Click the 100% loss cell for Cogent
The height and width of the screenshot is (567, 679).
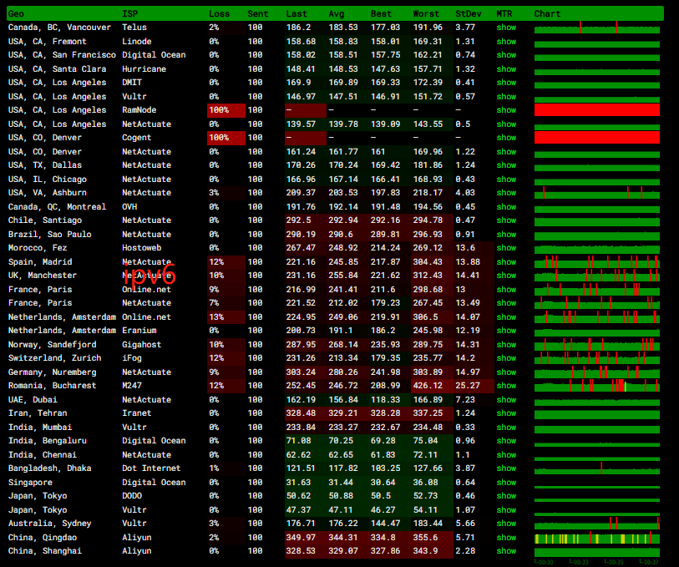(x=226, y=138)
